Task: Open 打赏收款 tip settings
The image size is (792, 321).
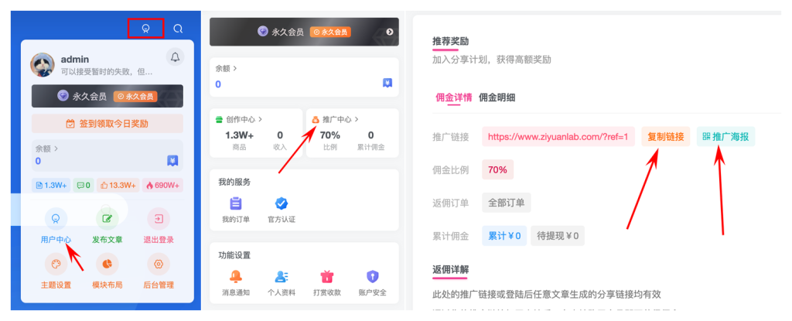Action: point(327,283)
